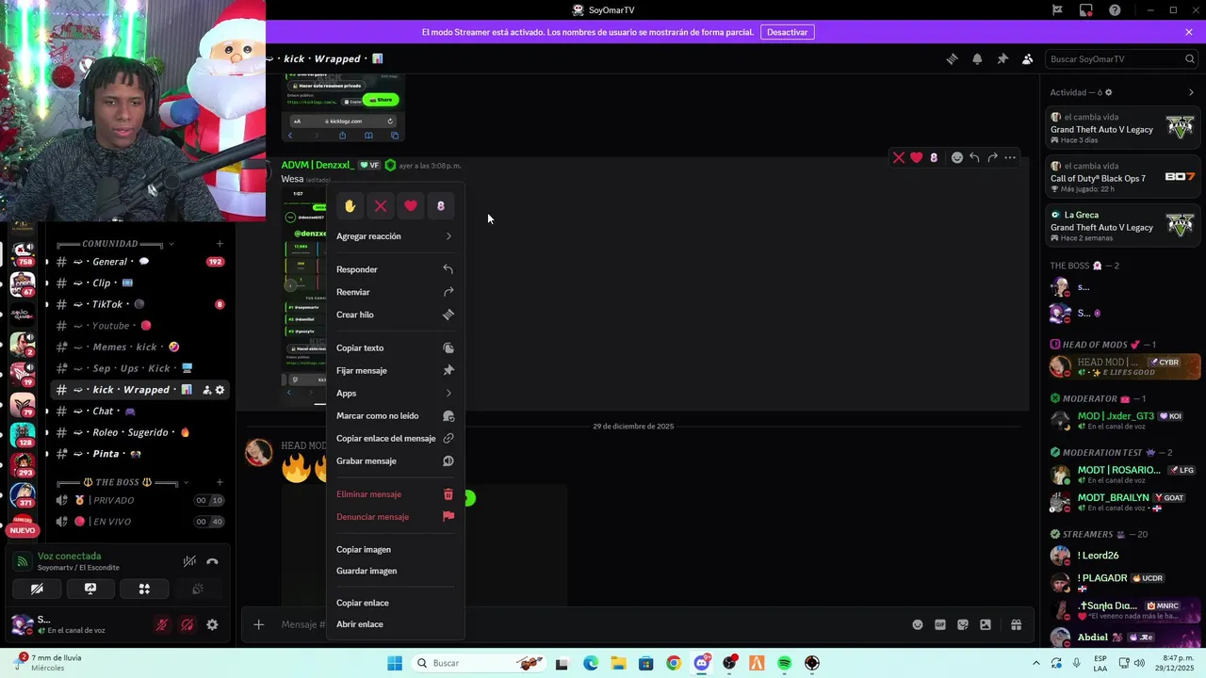Expand the Apps submenu
Image resolution: width=1206 pixels, height=678 pixels.
point(396,393)
